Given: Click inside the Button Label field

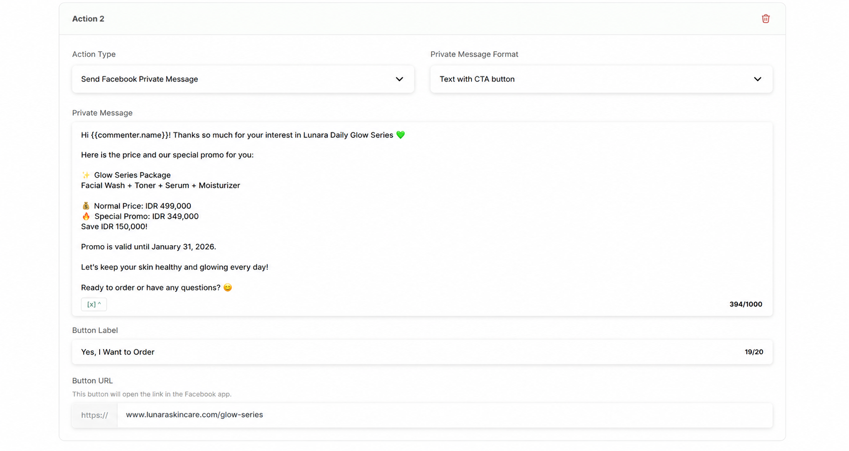Looking at the screenshot, I should click(422, 352).
